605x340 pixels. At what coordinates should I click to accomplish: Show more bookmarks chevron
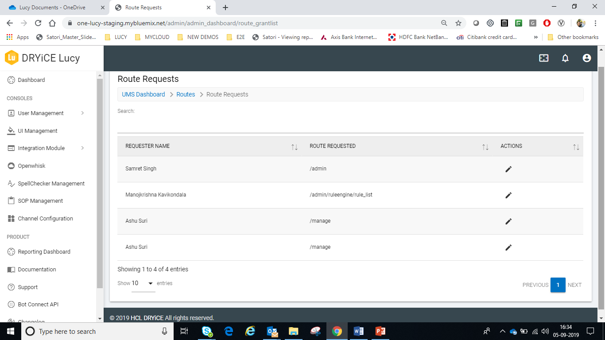tap(536, 37)
